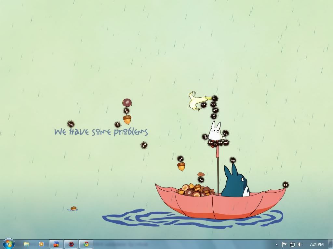
Task: Open the network status tray icon
Action: (x=292, y=244)
